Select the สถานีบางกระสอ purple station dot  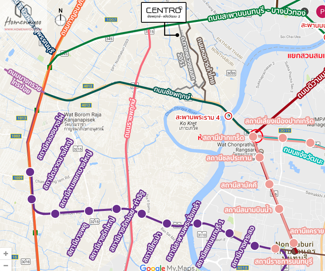[255, 246]
